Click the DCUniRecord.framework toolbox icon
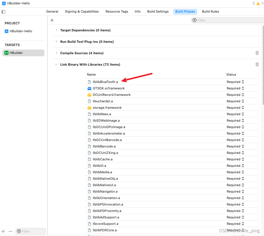The width and height of the screenshot is (264, 236). (89, 95)
